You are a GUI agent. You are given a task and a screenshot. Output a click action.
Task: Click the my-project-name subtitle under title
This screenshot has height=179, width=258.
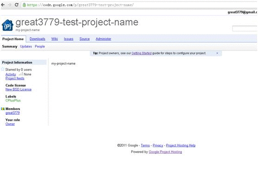[27, 30]
